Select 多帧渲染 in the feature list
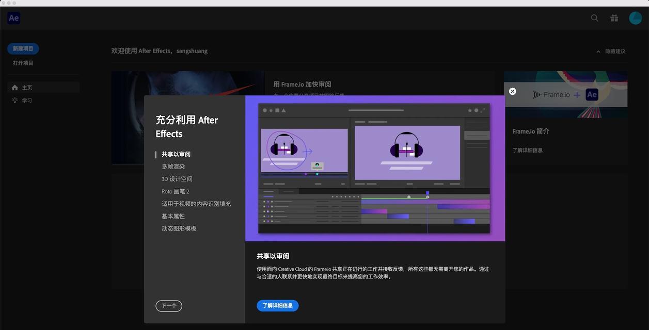649x330 pixels. point(173,167)
